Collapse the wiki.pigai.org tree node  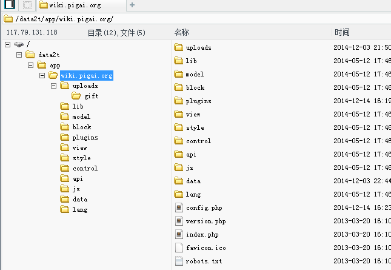click(42, 75)
